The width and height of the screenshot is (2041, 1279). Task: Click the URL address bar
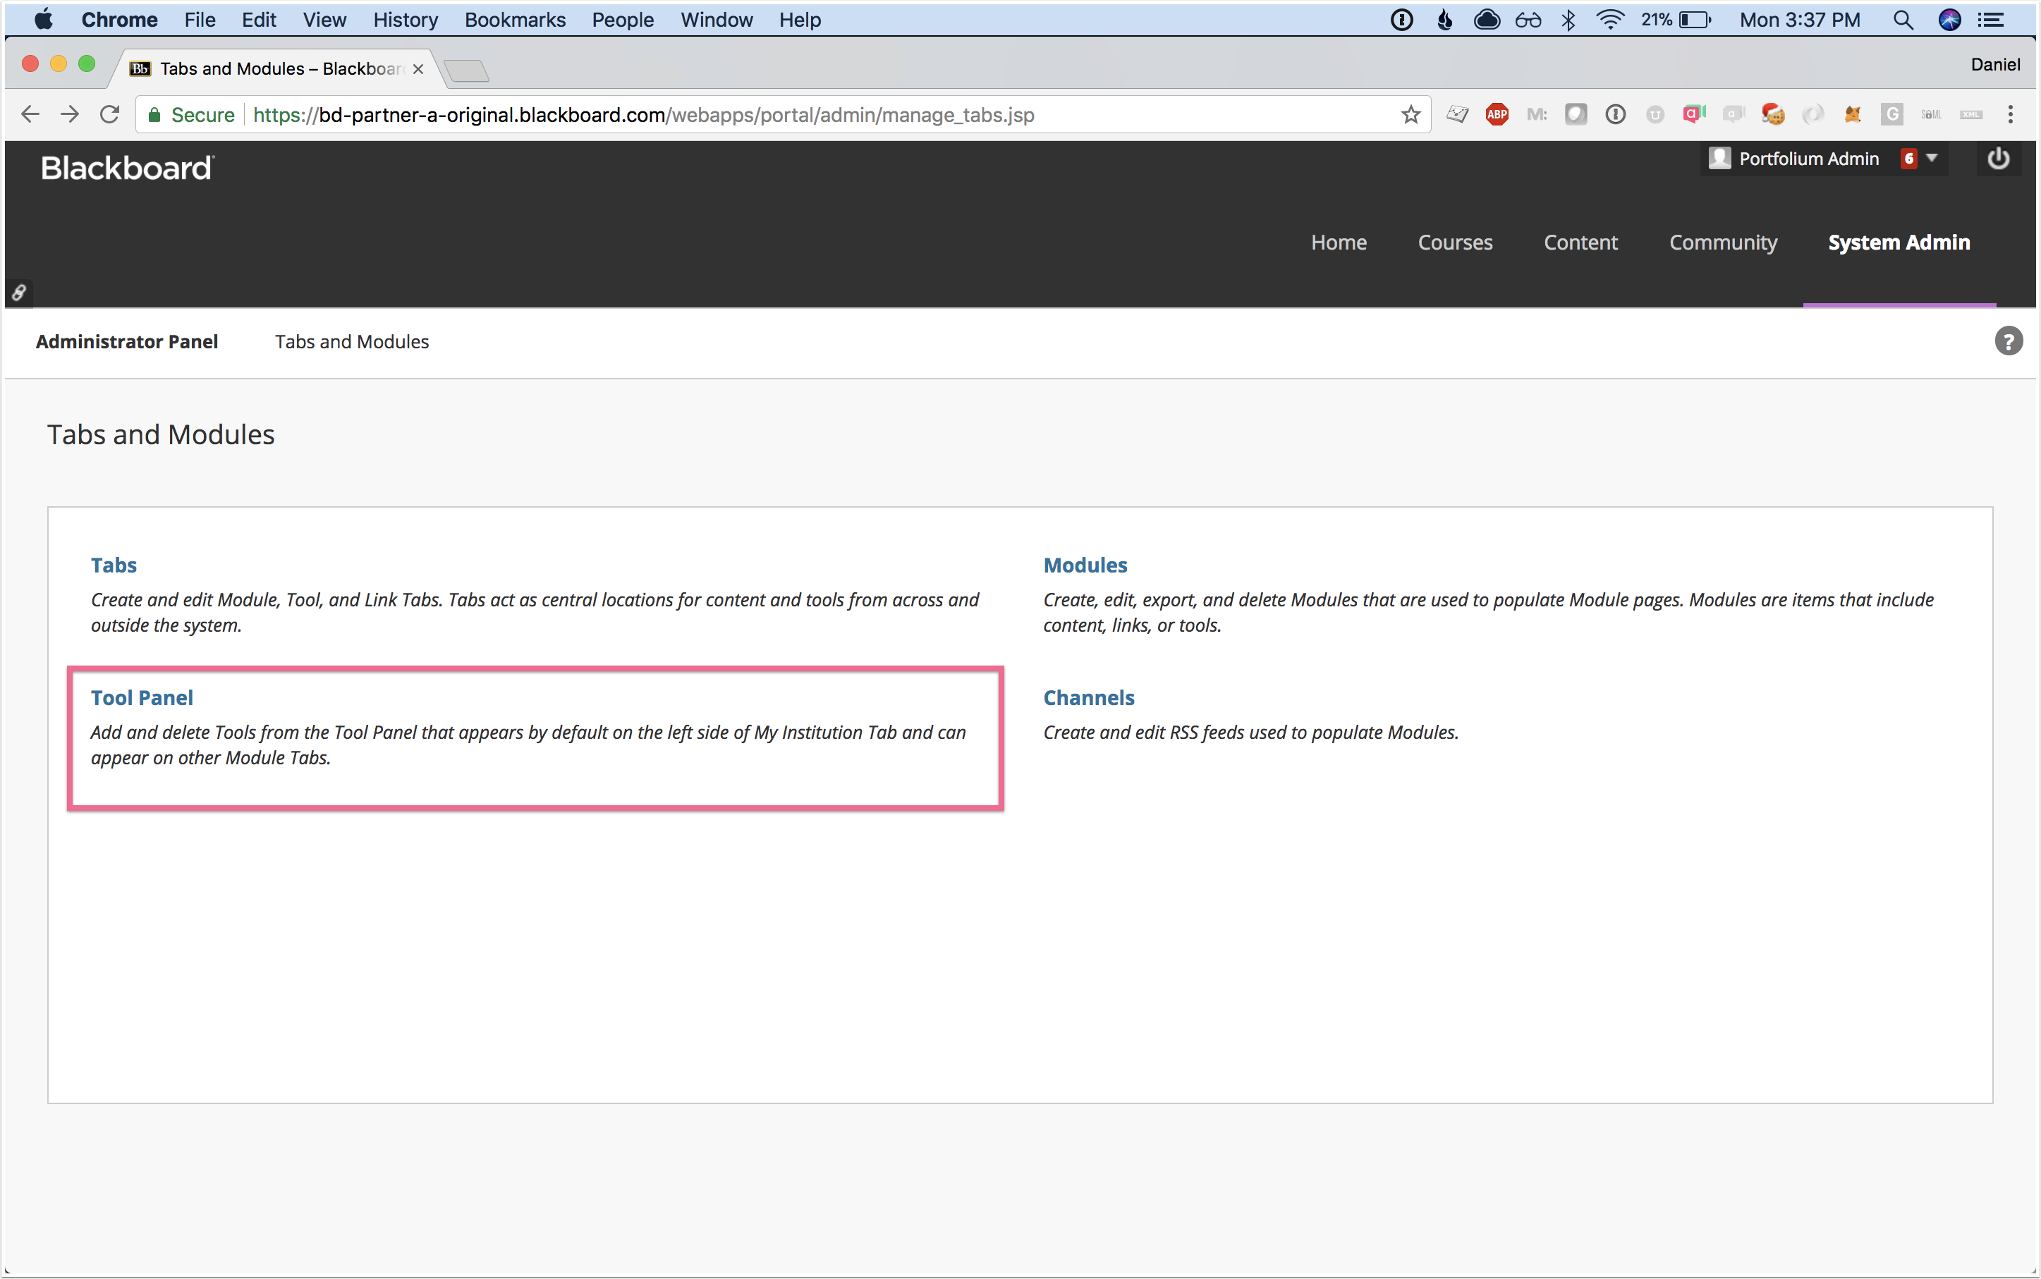coord(762,114)
